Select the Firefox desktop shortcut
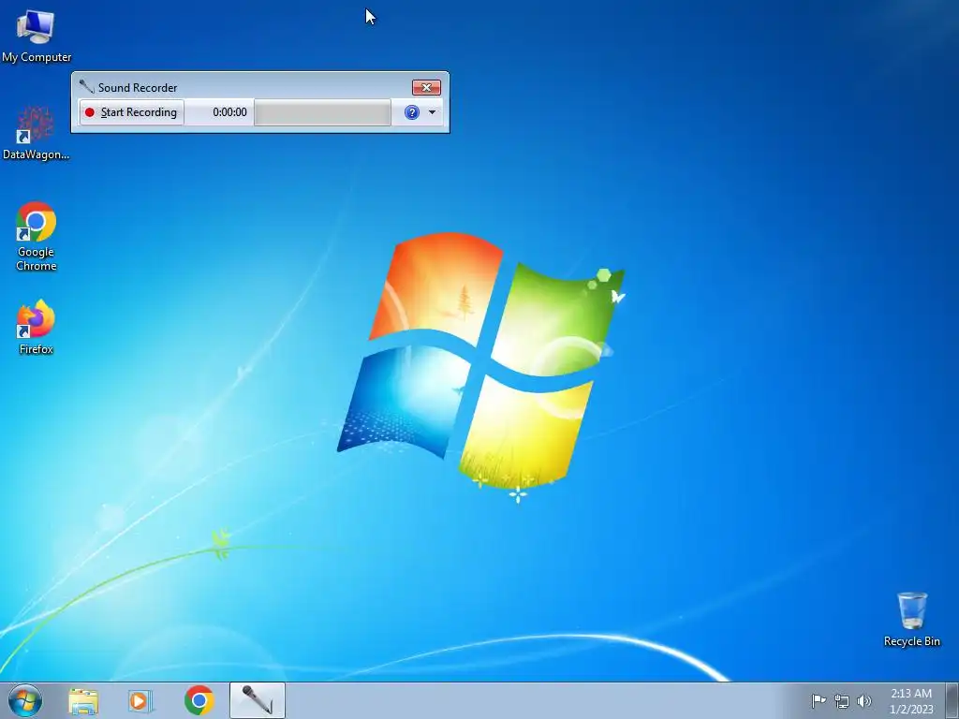 click(36, 327)
